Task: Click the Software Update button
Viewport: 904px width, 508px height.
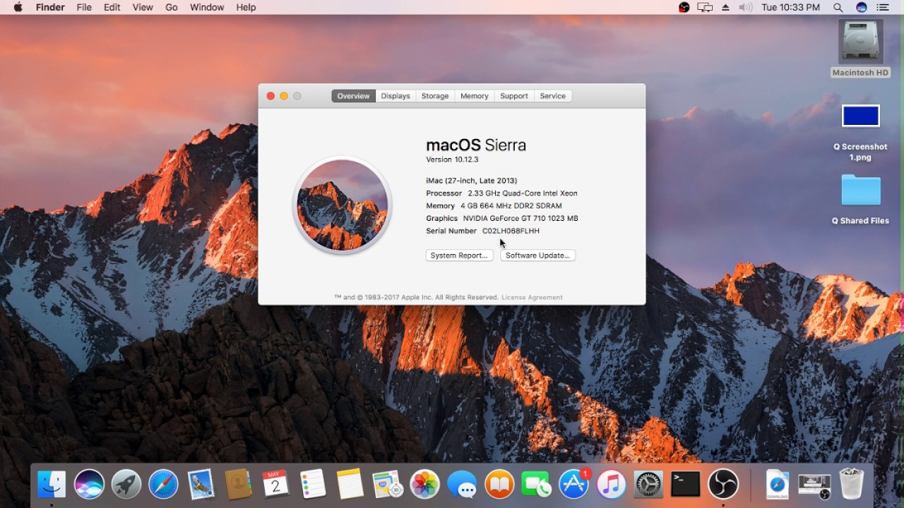Action: coord(538,255)
